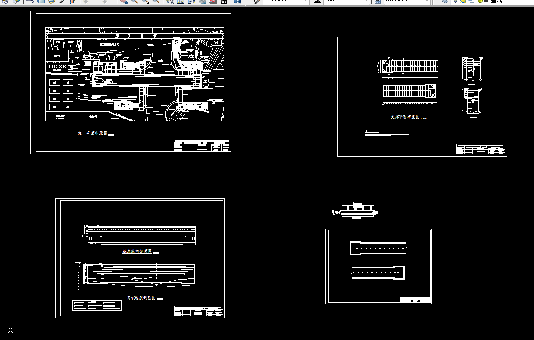
Task: Select the longitudinal pit section drawing
Action: pos(140,235)
